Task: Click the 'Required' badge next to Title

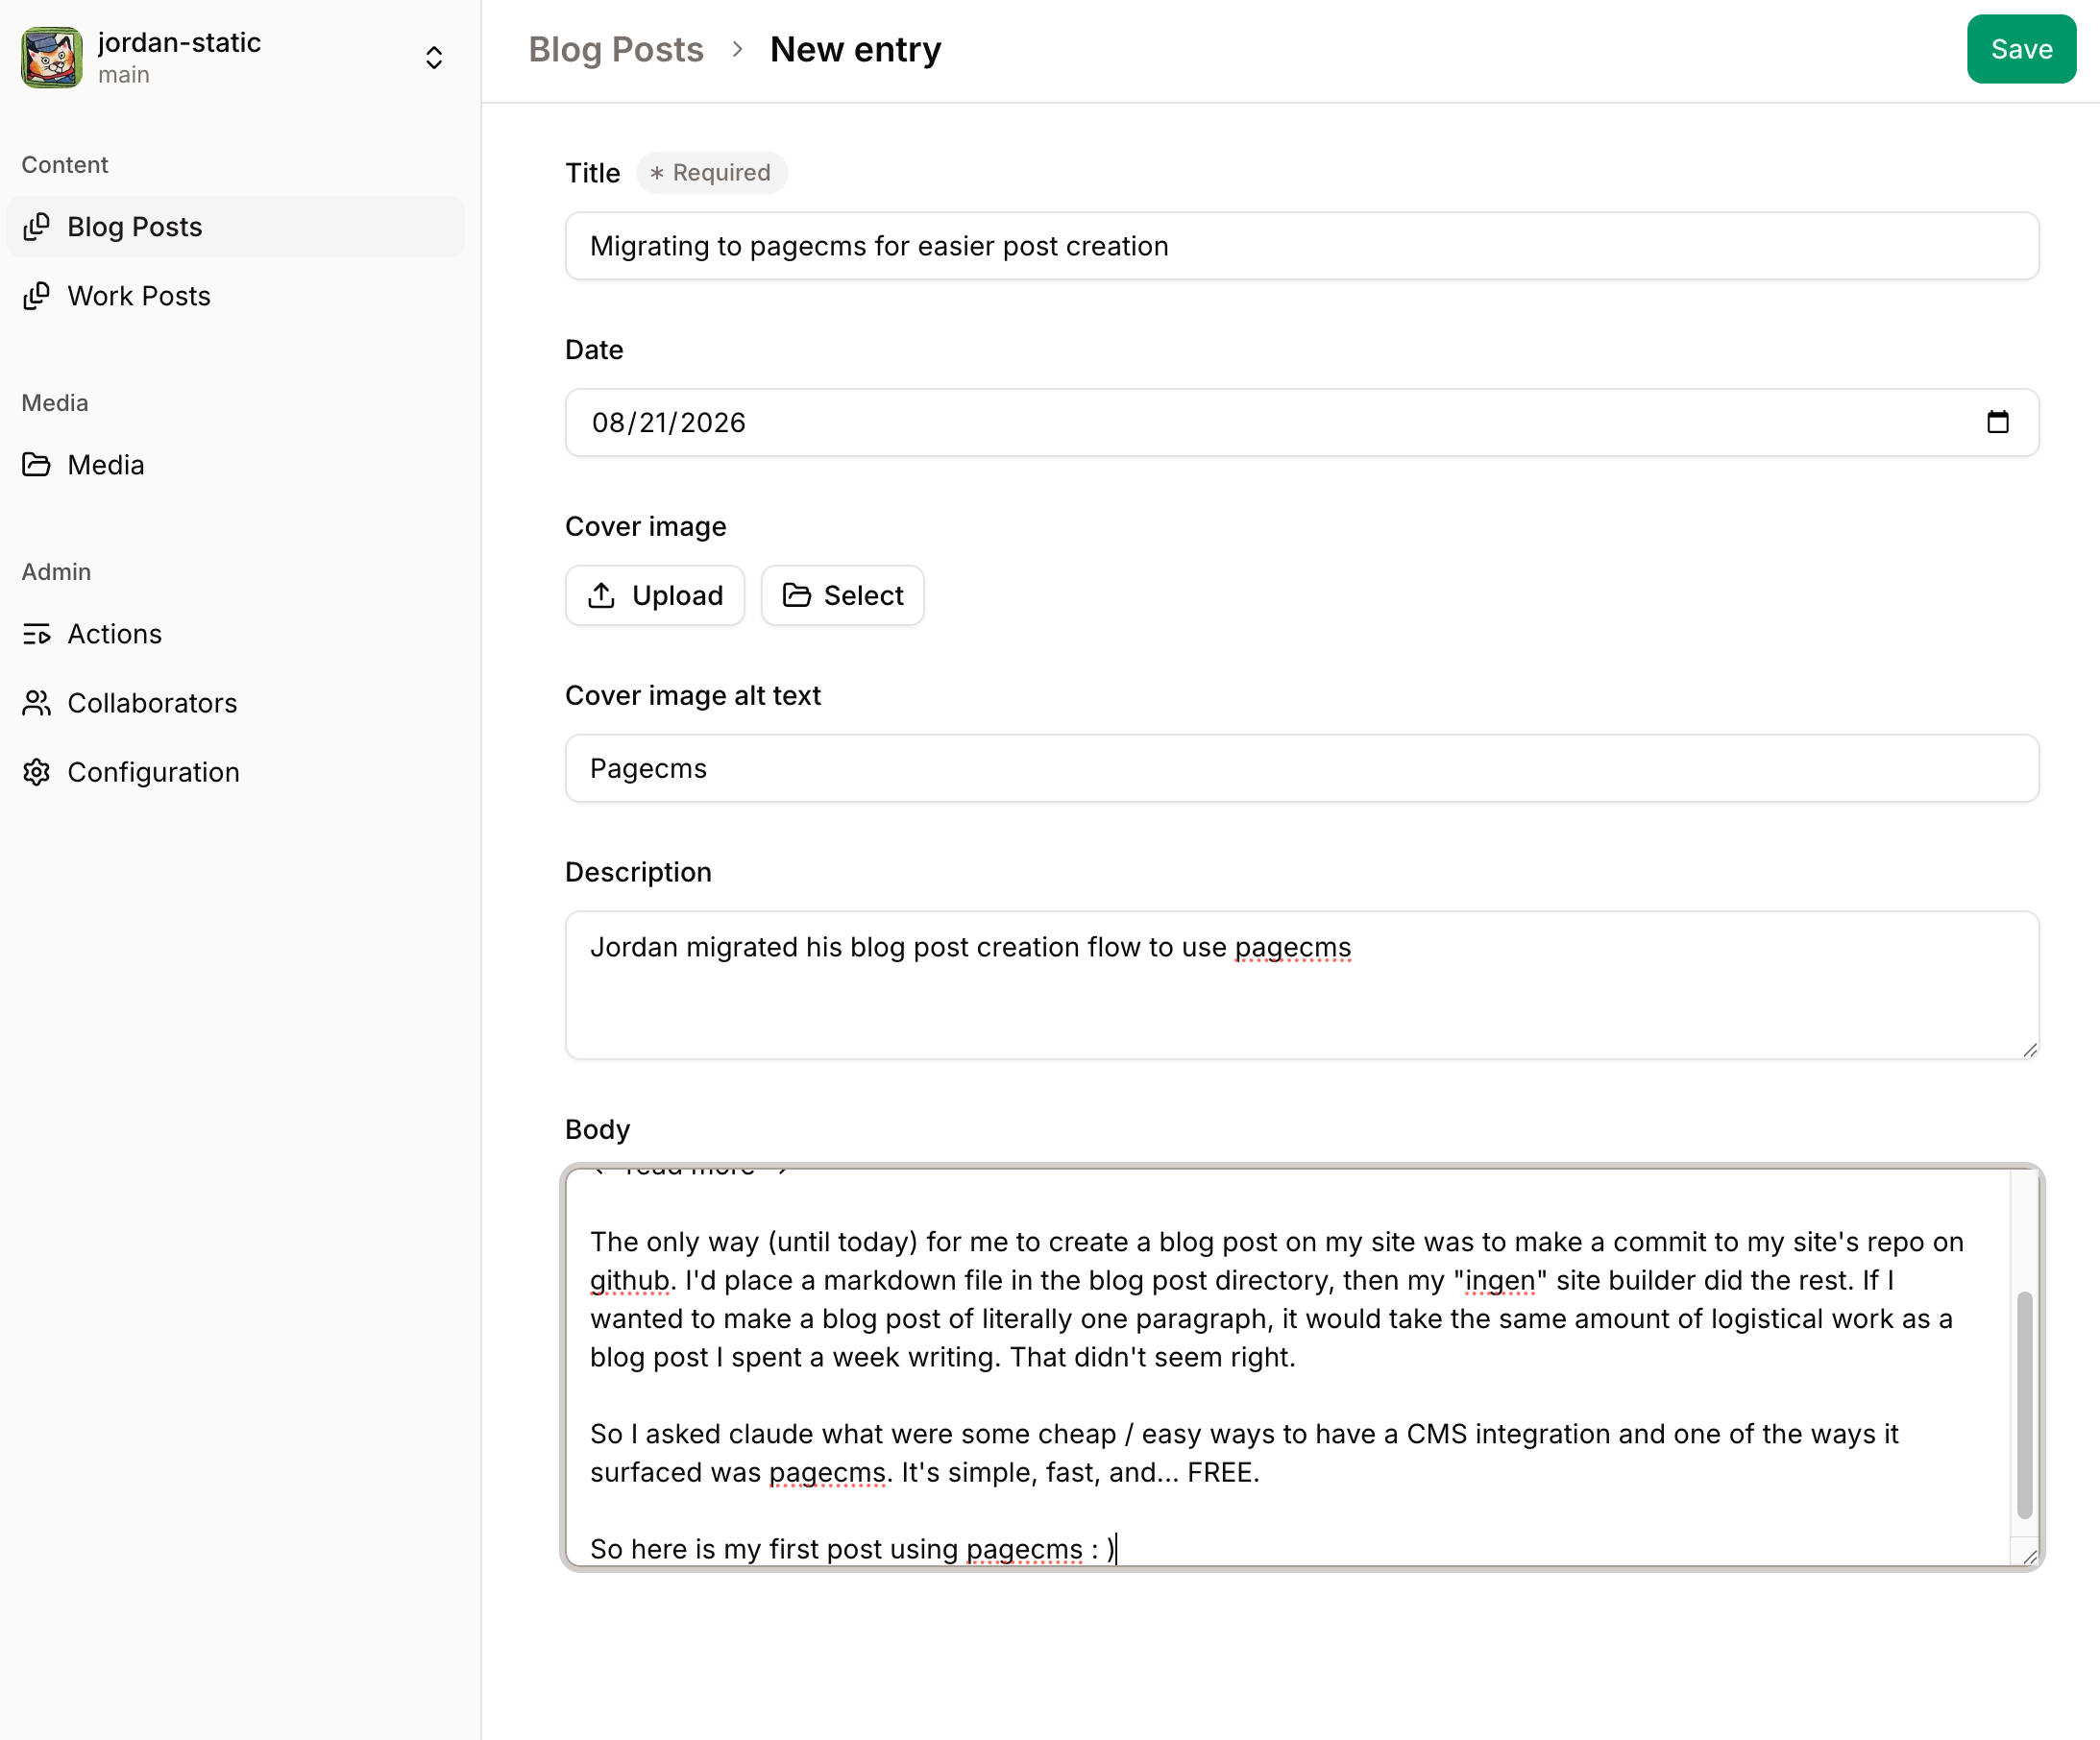Action: point(712,173)
